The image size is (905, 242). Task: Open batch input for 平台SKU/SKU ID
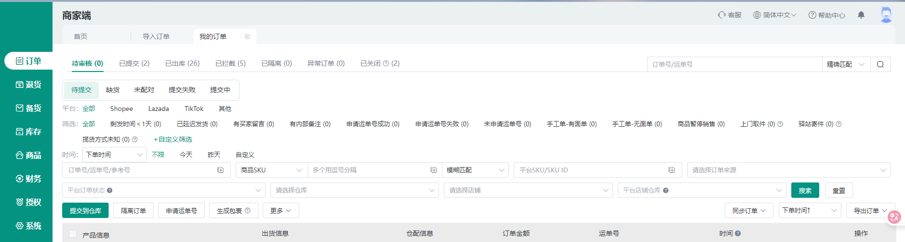[672, 170]
